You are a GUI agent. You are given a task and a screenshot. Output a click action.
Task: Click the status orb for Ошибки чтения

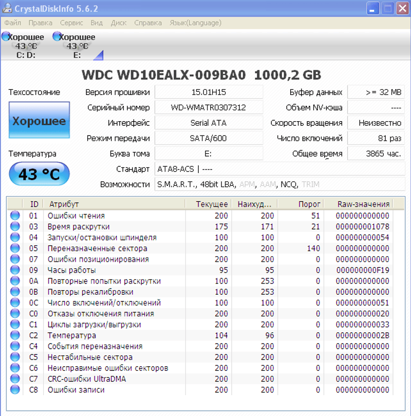[15, 216]
